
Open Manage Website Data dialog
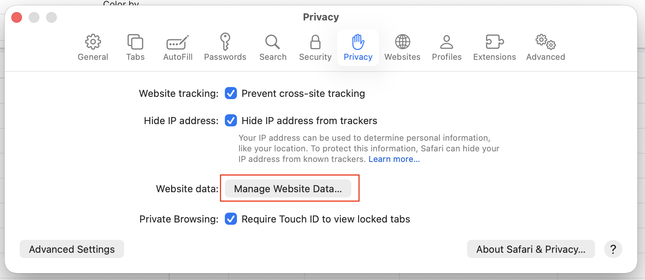tap(288, 188)
